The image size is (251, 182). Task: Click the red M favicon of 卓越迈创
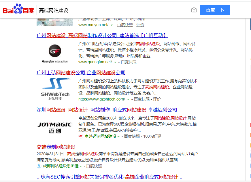(x=81, y=136)
